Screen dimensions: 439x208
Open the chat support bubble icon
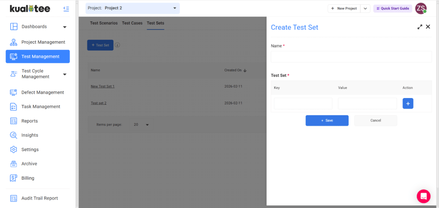423,196
